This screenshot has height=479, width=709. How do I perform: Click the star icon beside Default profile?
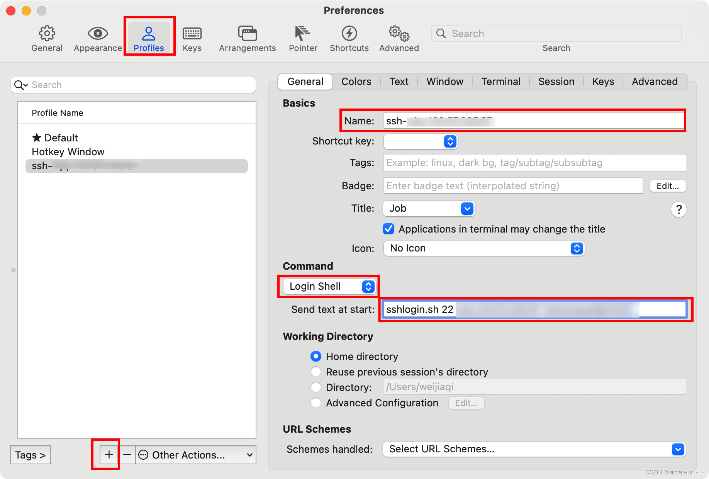(x=37, y=138)
